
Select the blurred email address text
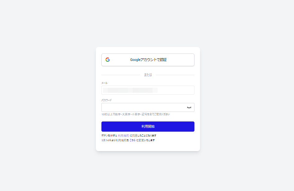coord(130,90)
